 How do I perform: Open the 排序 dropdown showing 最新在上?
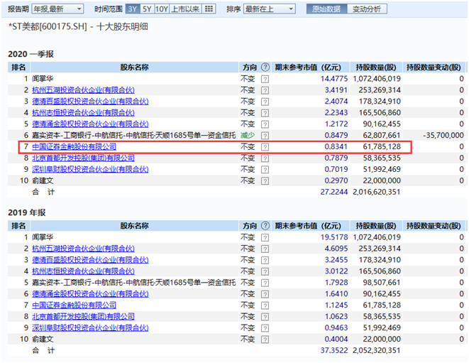pyautogui.click(x=270, y=9)
